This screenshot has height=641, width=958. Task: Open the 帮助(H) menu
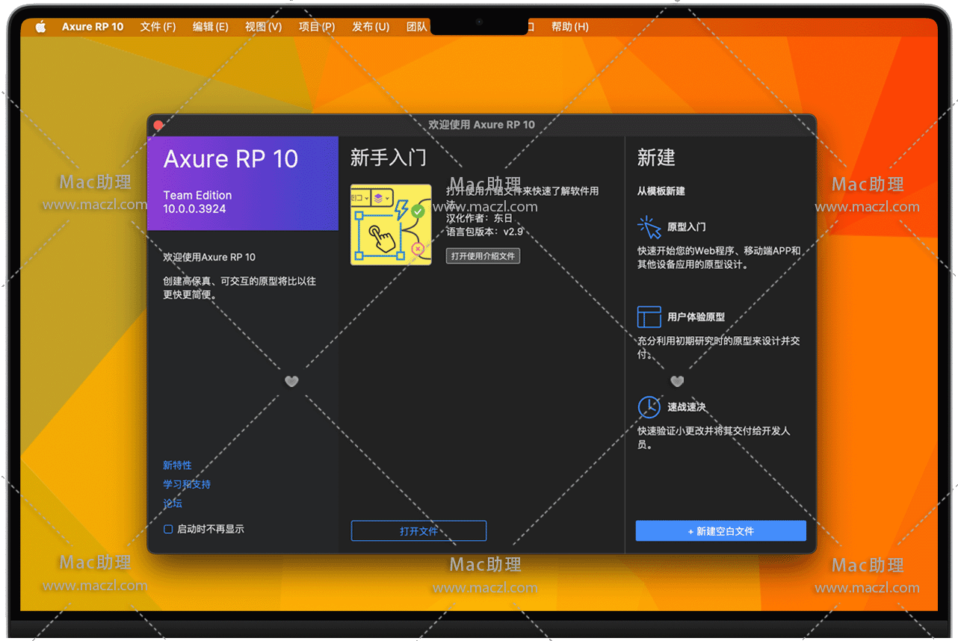569,27
